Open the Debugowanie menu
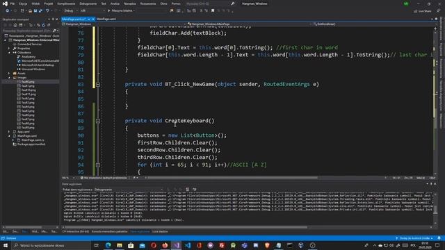445x250 pixels. 88,3
